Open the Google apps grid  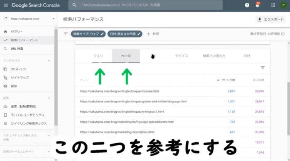[x=273, y=5]
